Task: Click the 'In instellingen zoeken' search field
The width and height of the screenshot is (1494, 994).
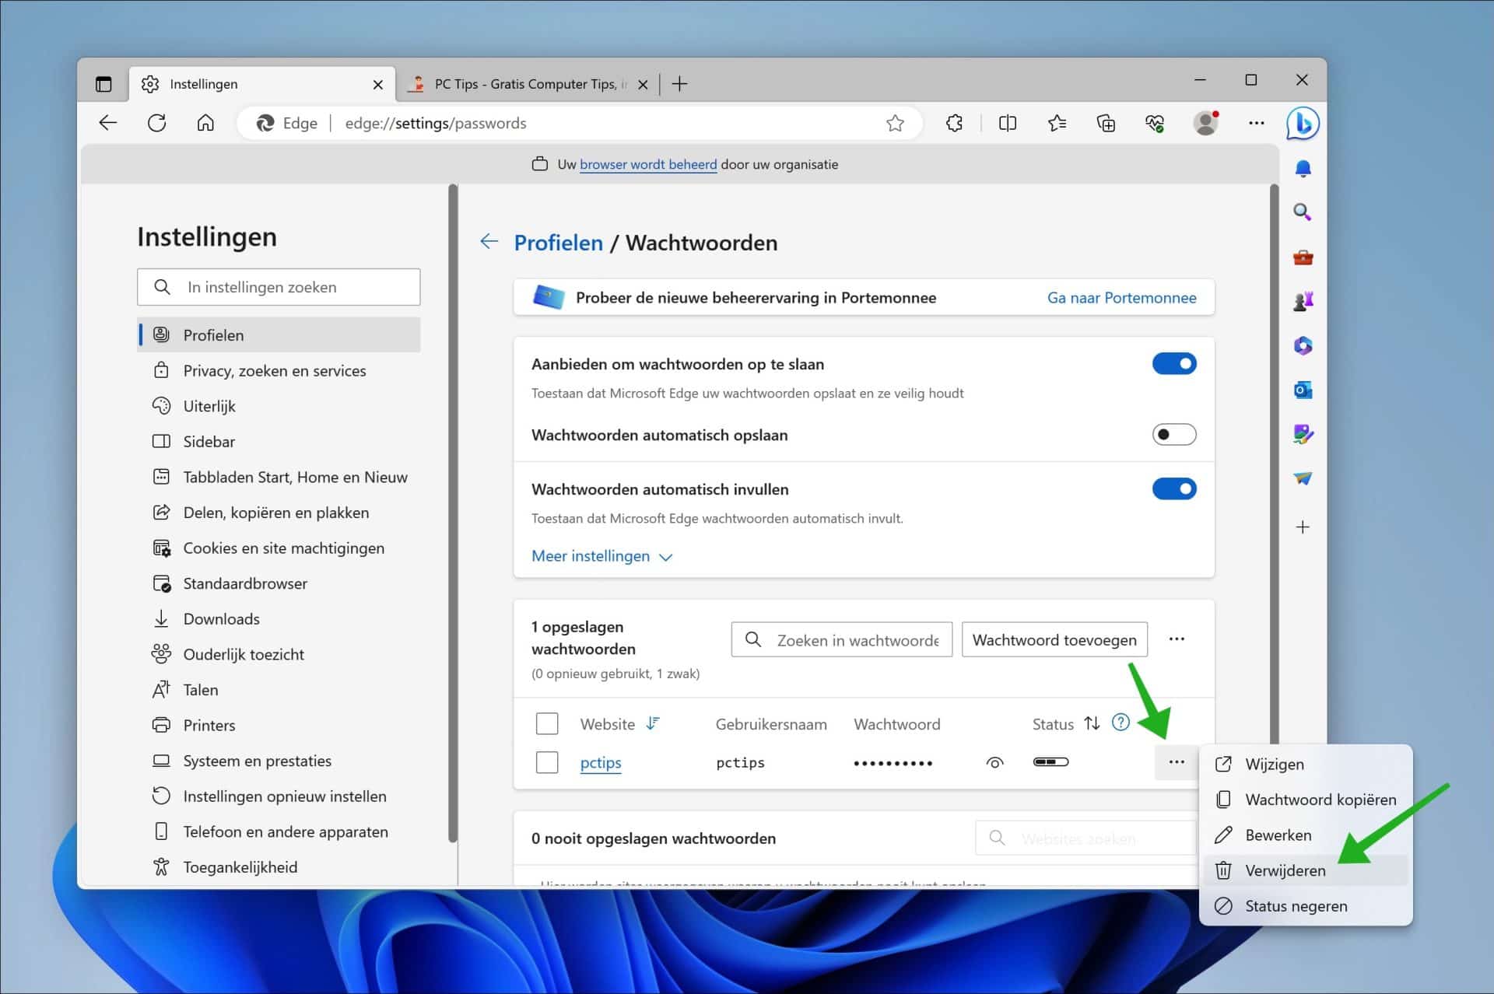Action: (x=279, y=286)
